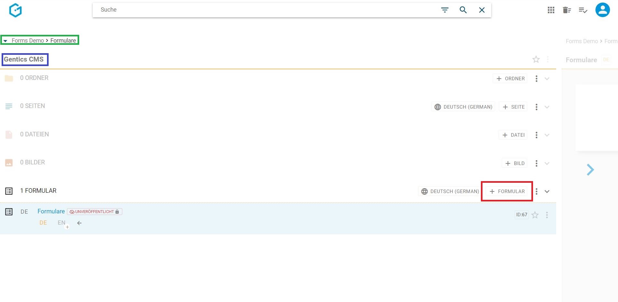Star the Formulare form item ID:67
Viewport: 618px width, 302px height.
click(535, 215)
